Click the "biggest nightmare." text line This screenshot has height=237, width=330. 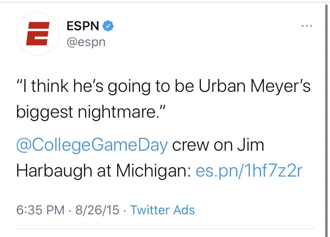tap(90, 113)
